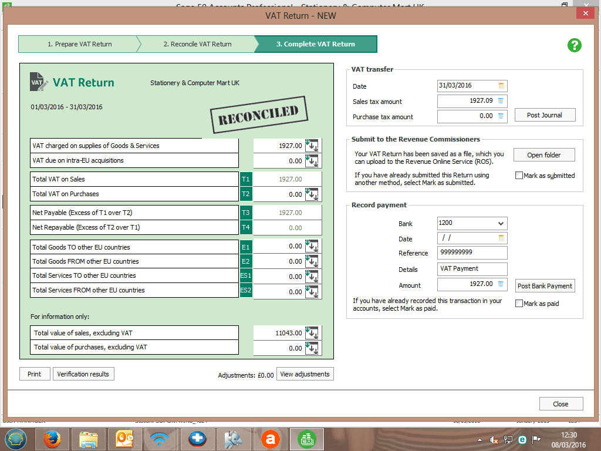Screen dimensions: 601x451
Task: Click the VAT Return document logo icon
Action: pos(39,82)
